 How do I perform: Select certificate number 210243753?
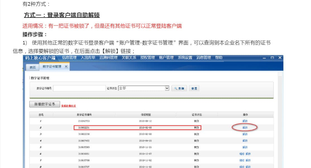(x=84, y=121)
